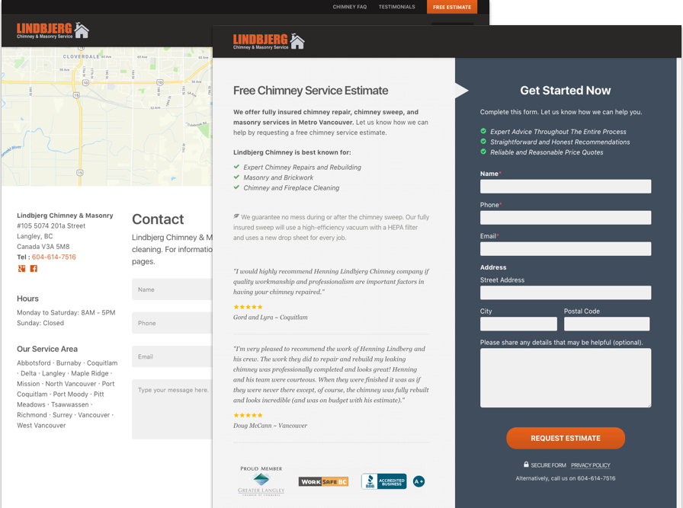The width and height of the screenshot is (683, 508).
Task: Click the lock icon beside Secure Form
Action: pyautogui.click(x=526, y=465)
